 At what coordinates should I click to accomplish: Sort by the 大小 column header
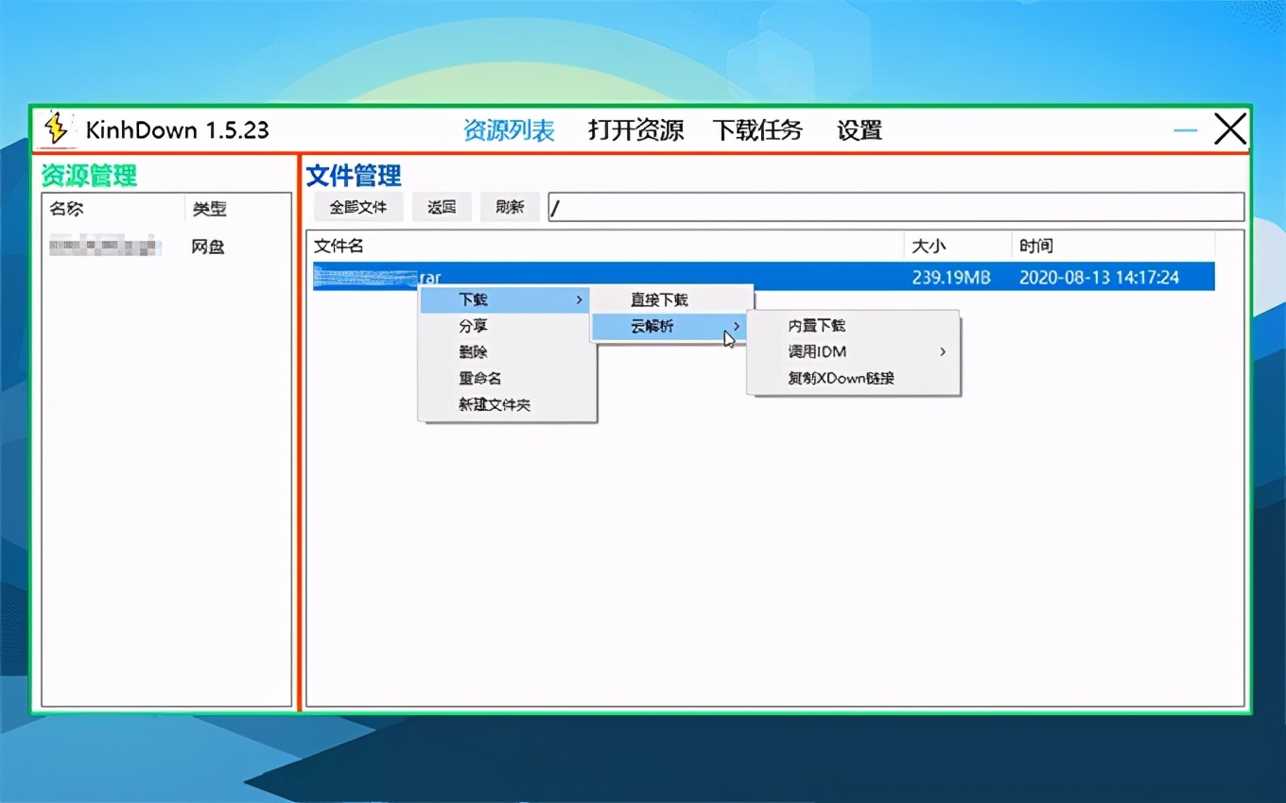point(958,247)
